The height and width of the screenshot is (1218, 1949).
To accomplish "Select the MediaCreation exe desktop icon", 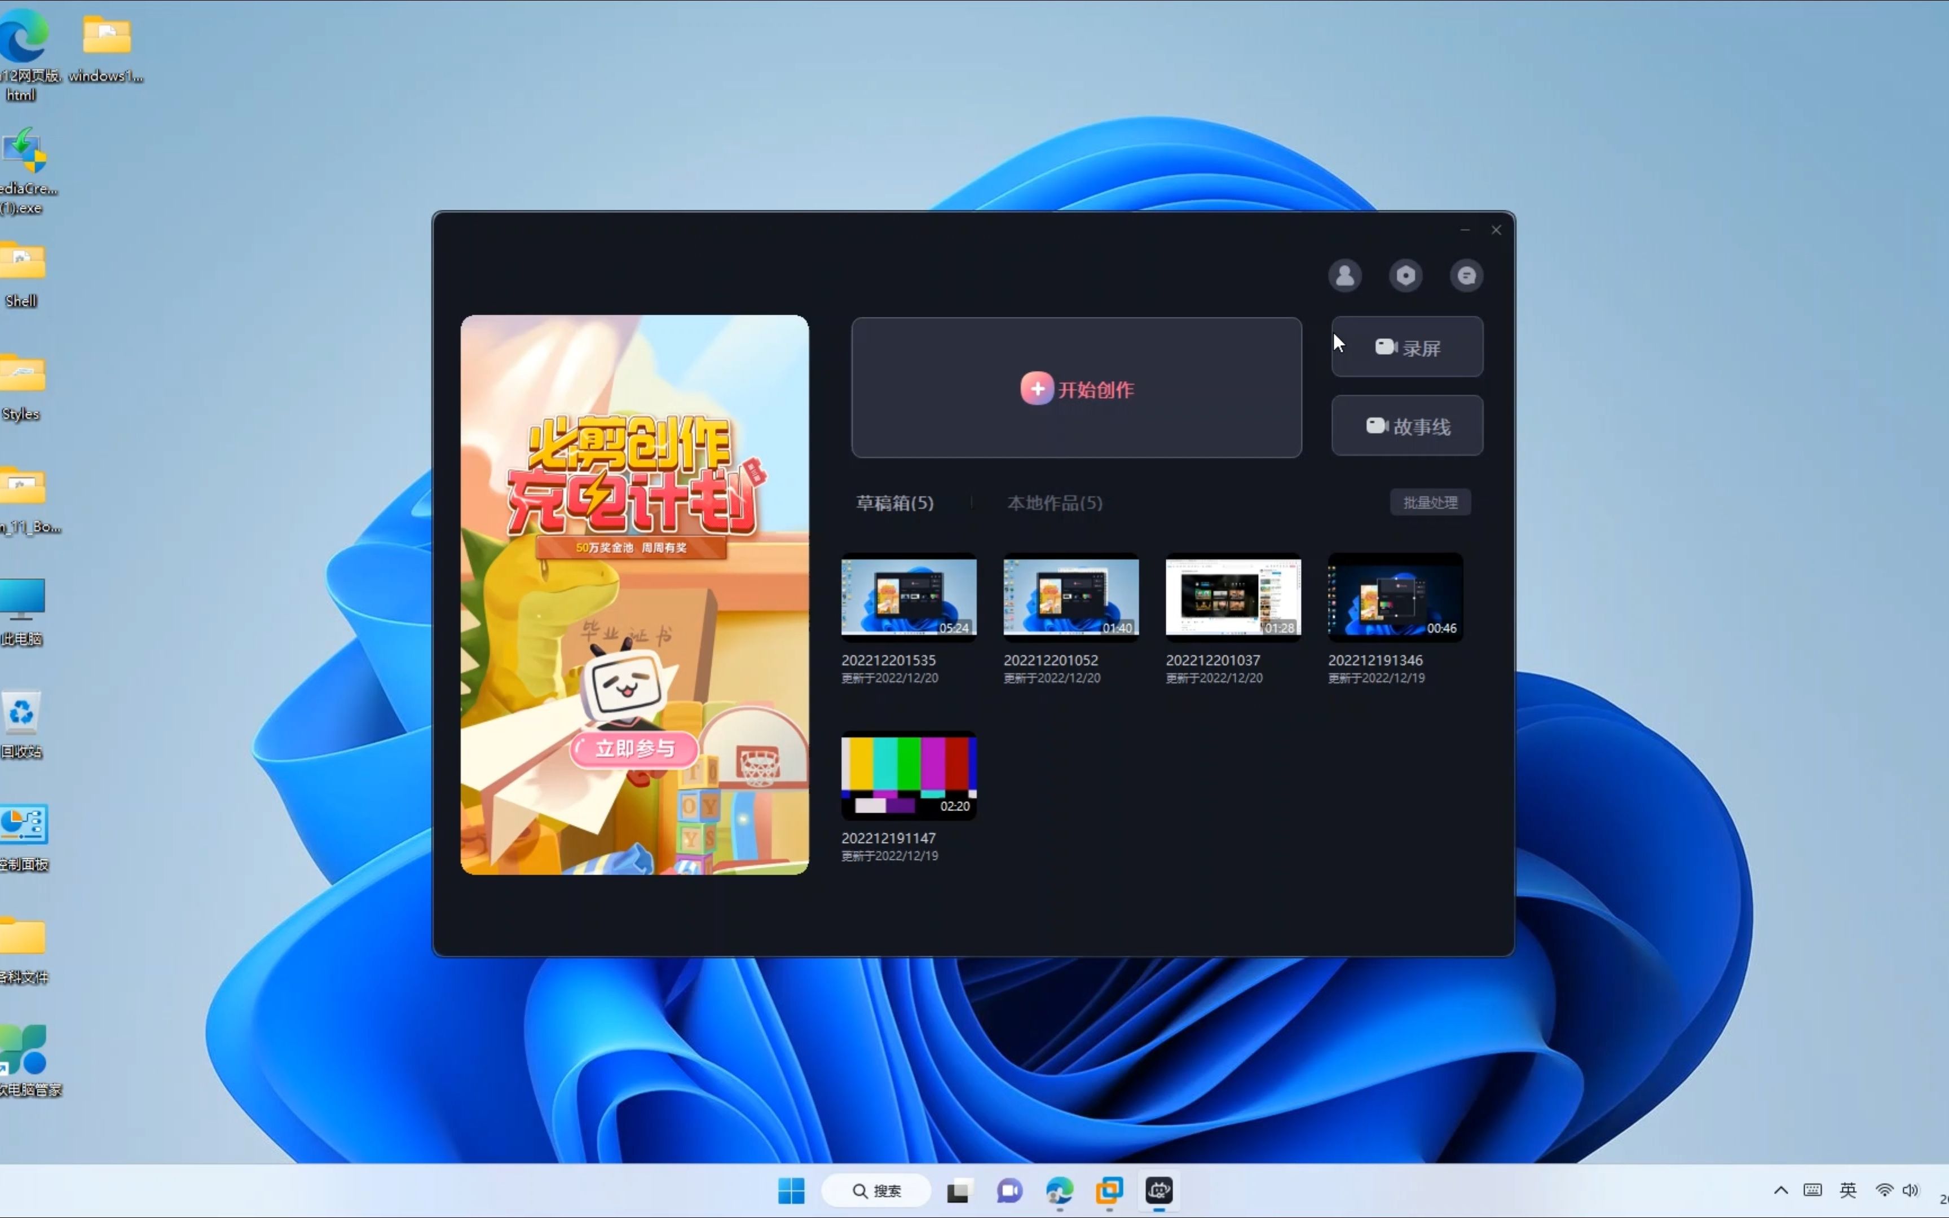I will [26, 171].
